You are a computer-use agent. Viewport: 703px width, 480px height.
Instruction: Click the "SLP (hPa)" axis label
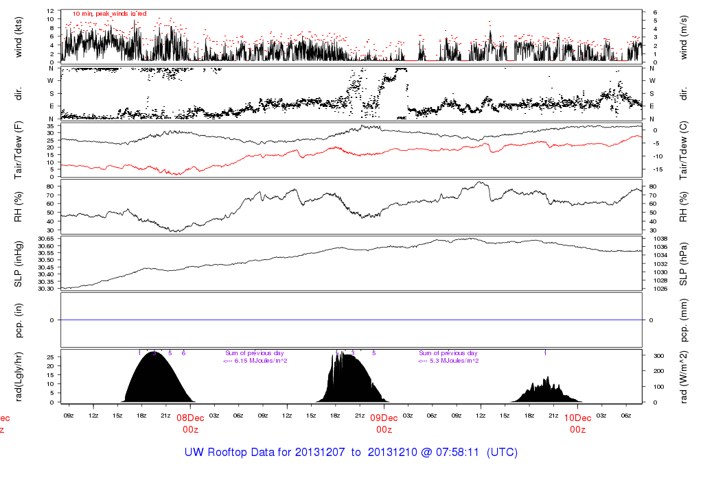point(683,264)
